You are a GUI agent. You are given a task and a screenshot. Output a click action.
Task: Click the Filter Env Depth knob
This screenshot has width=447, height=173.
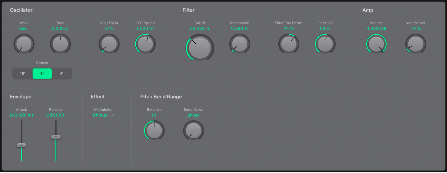click(288, 44)
